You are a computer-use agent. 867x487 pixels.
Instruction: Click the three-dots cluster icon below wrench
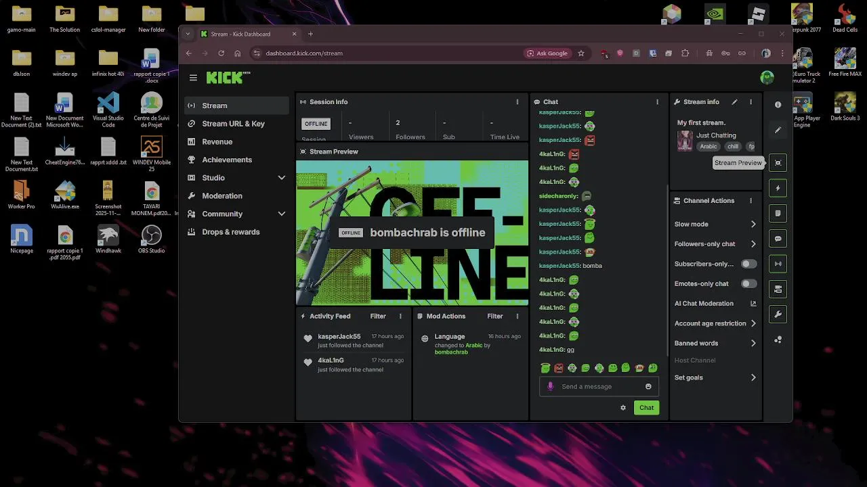coord(778,340)
